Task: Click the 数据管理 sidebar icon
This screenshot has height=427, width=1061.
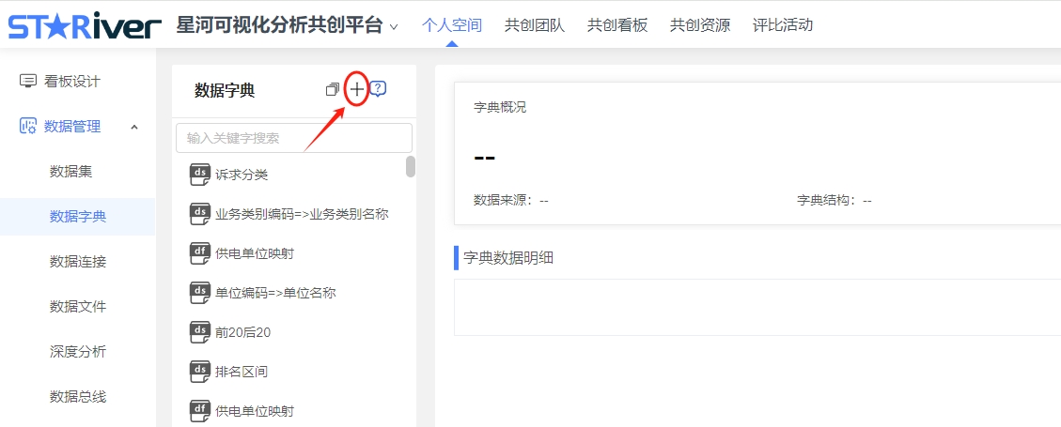Action: point(28,127)
